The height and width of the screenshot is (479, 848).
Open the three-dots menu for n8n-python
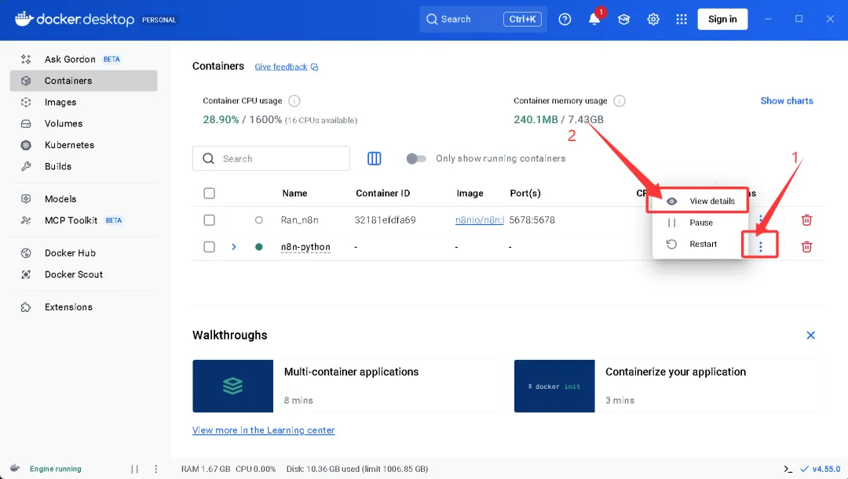pos(760,247)
